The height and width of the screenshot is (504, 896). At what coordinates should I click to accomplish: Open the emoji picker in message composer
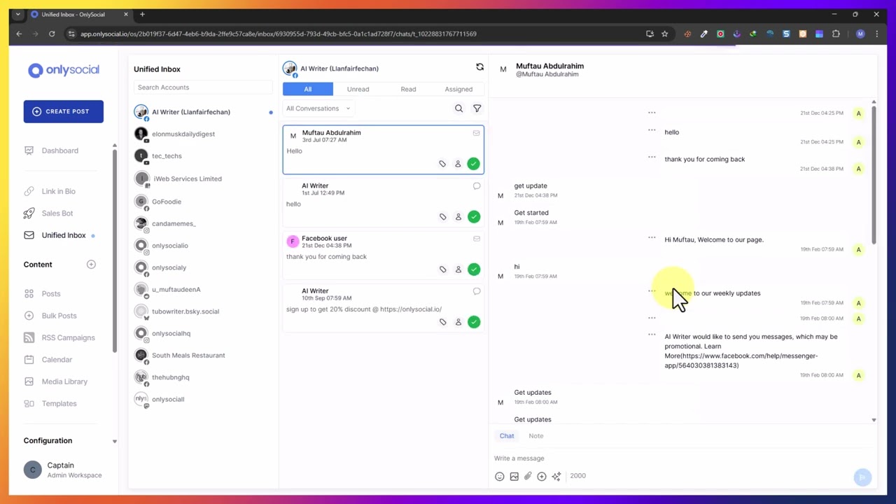click(499, 476)
